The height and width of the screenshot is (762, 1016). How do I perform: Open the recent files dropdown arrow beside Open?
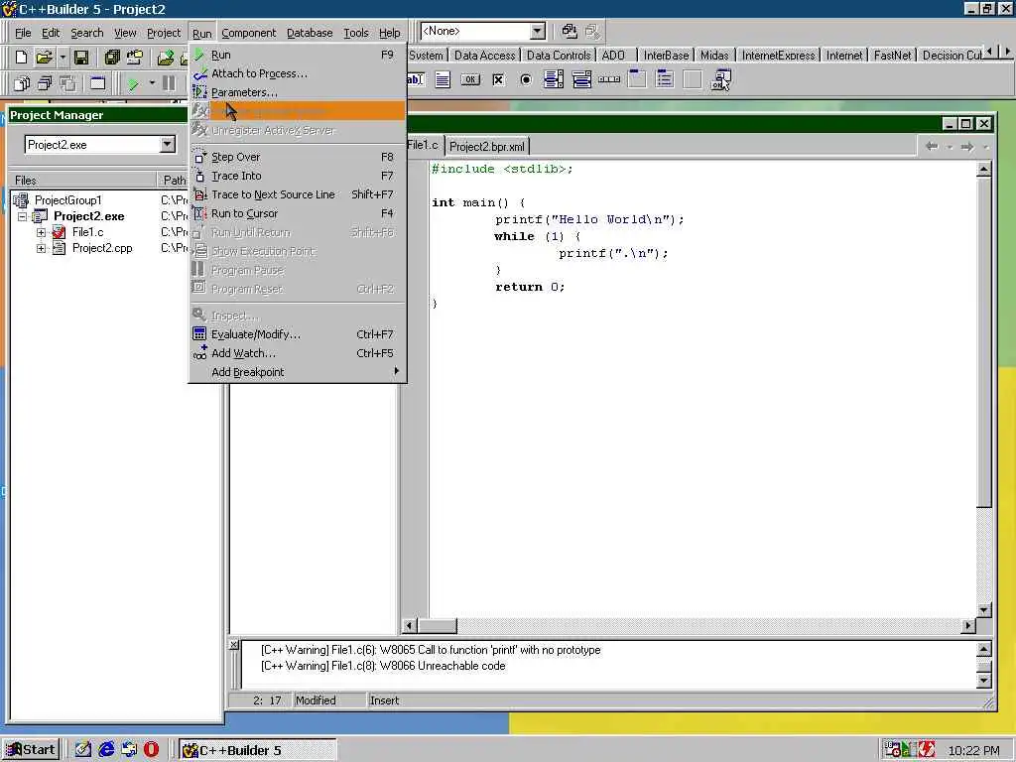[63, 57]
